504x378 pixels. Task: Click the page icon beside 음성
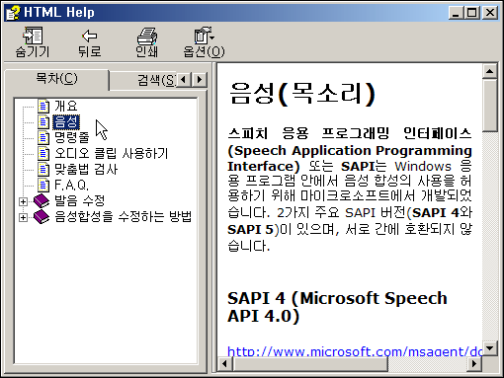pos(43,121)
